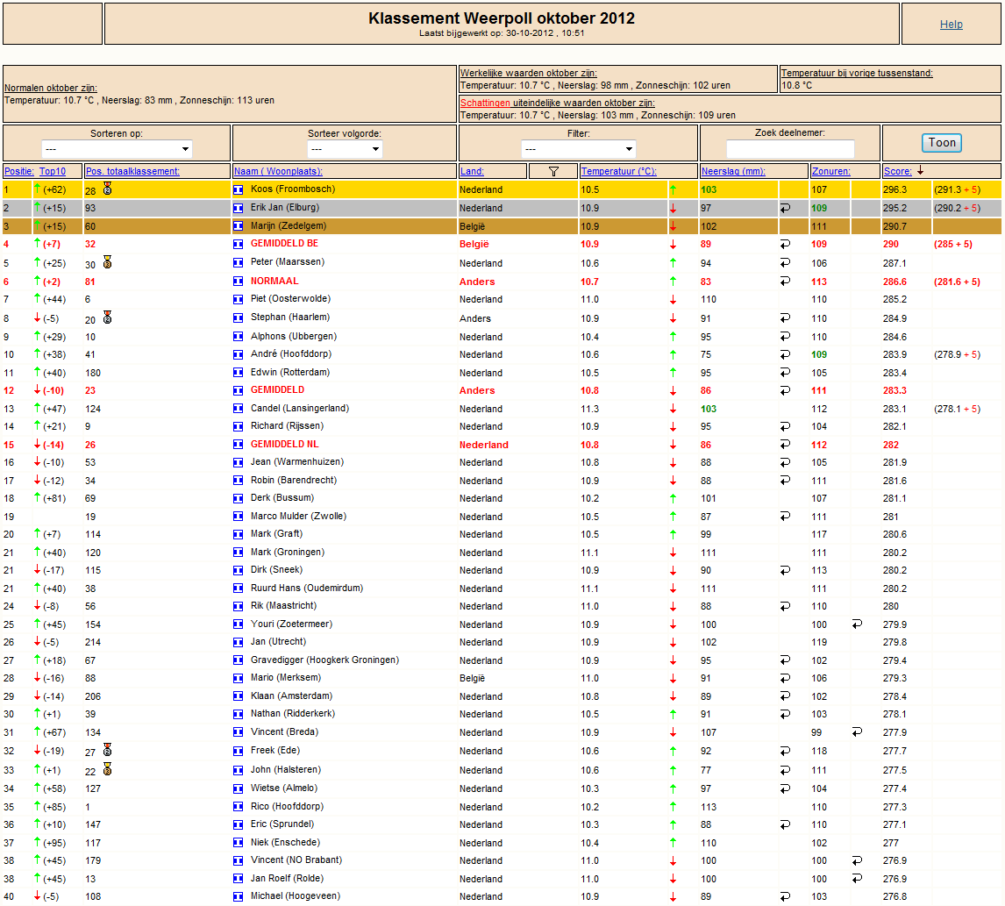Click the return-arrow icon in Youri (Zoetermeer) row
Viewport: 1005px width, 906px height.
point(857,624)
